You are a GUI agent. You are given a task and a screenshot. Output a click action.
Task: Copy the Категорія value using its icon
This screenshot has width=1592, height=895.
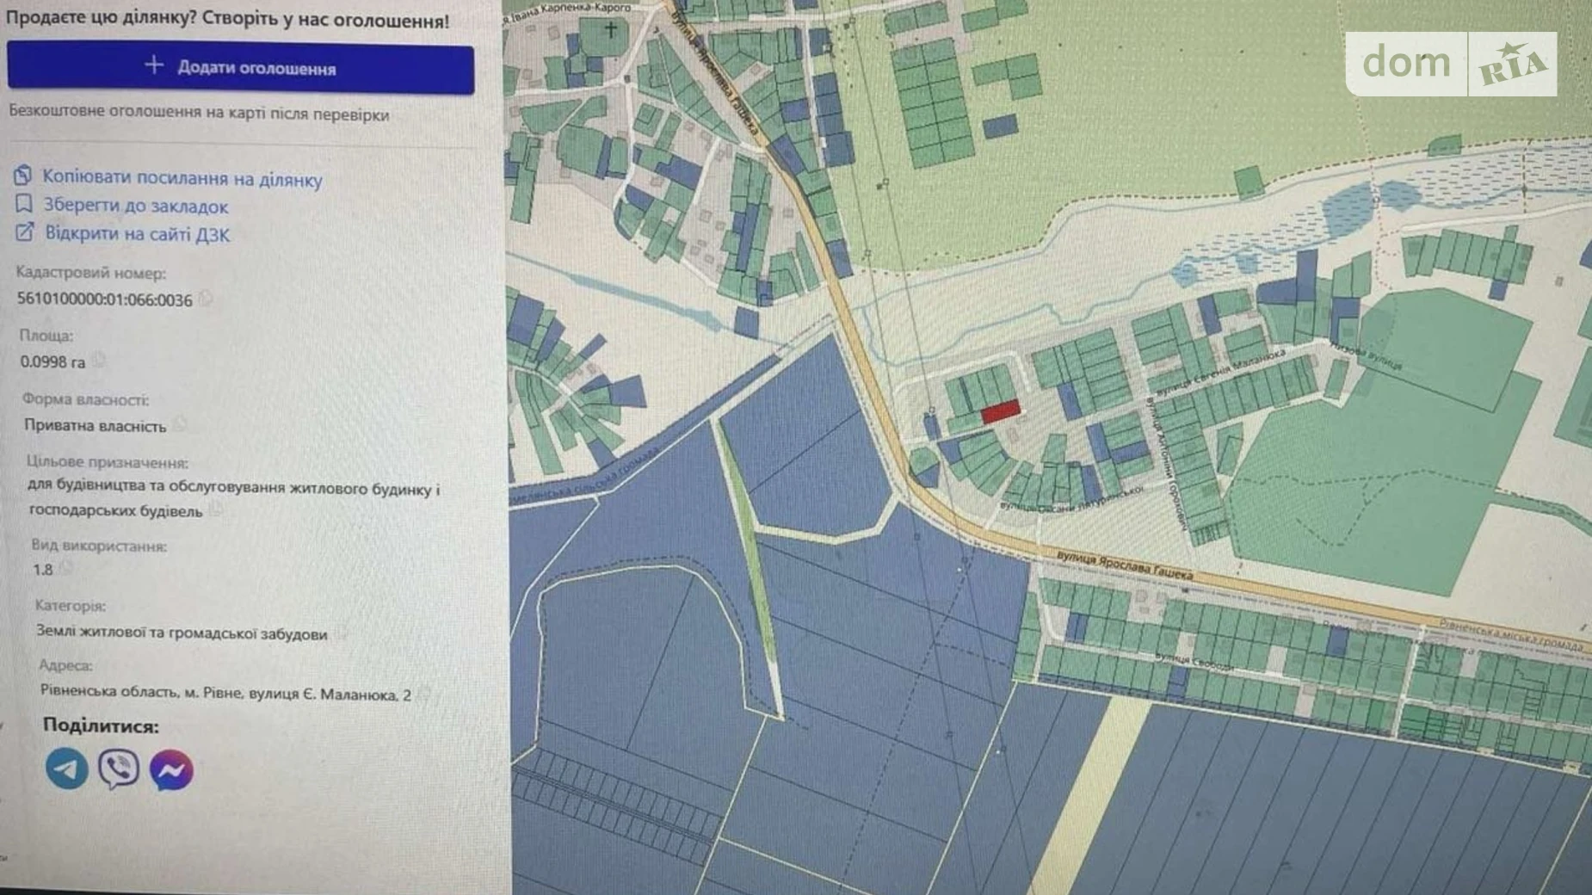(341, 633)
